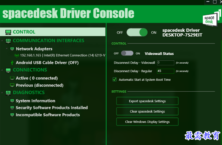222x145 pixels.
Task: Click the Videowall Status label
Action: pyautogui.click(x=159, y=54)
